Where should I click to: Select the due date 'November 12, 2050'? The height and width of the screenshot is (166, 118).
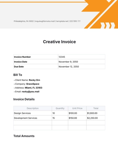(x=69, y=67)
